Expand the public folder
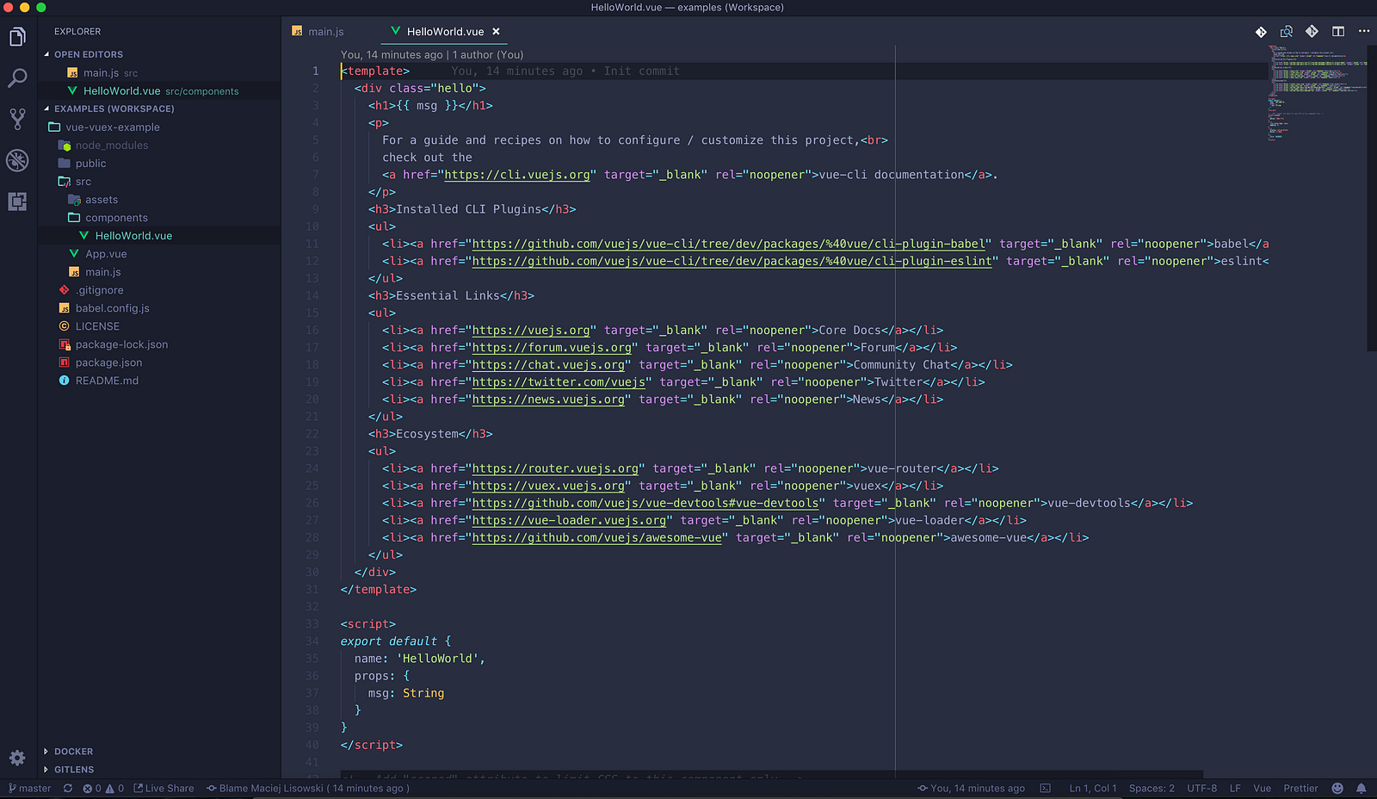Viewport: 1377px width, 799px height. [x=90, y=164]
